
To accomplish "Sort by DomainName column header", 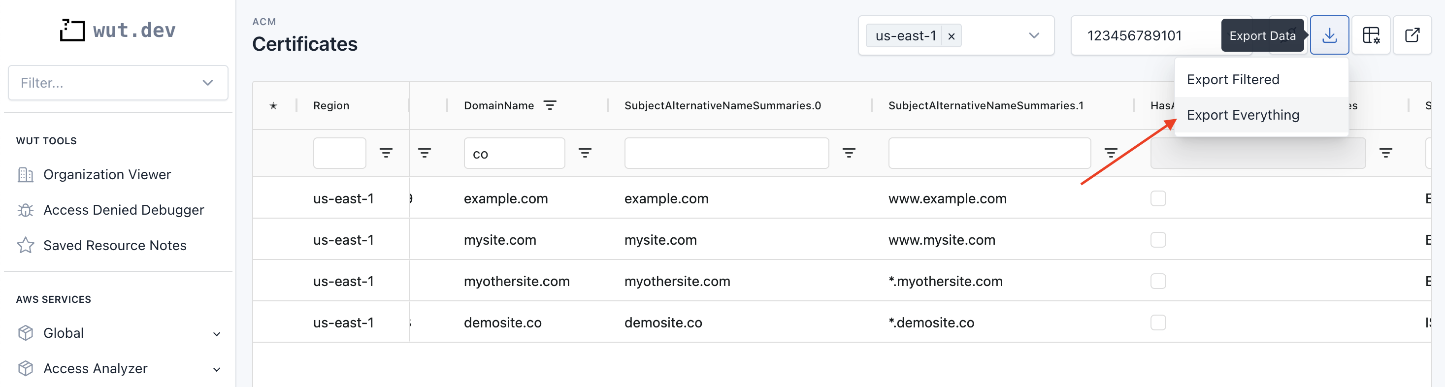I will [499, 106].
